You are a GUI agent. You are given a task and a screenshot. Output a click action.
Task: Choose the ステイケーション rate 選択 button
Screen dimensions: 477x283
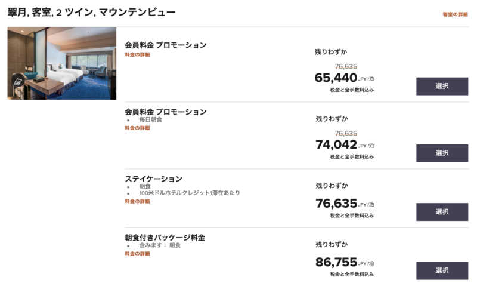[442, 212]
